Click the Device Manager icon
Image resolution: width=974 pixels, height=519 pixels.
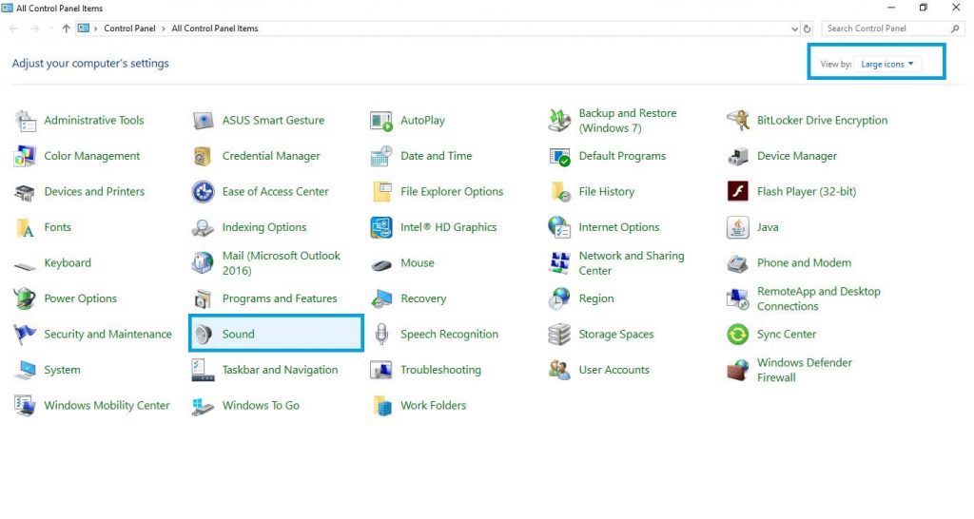coord(738,157)
